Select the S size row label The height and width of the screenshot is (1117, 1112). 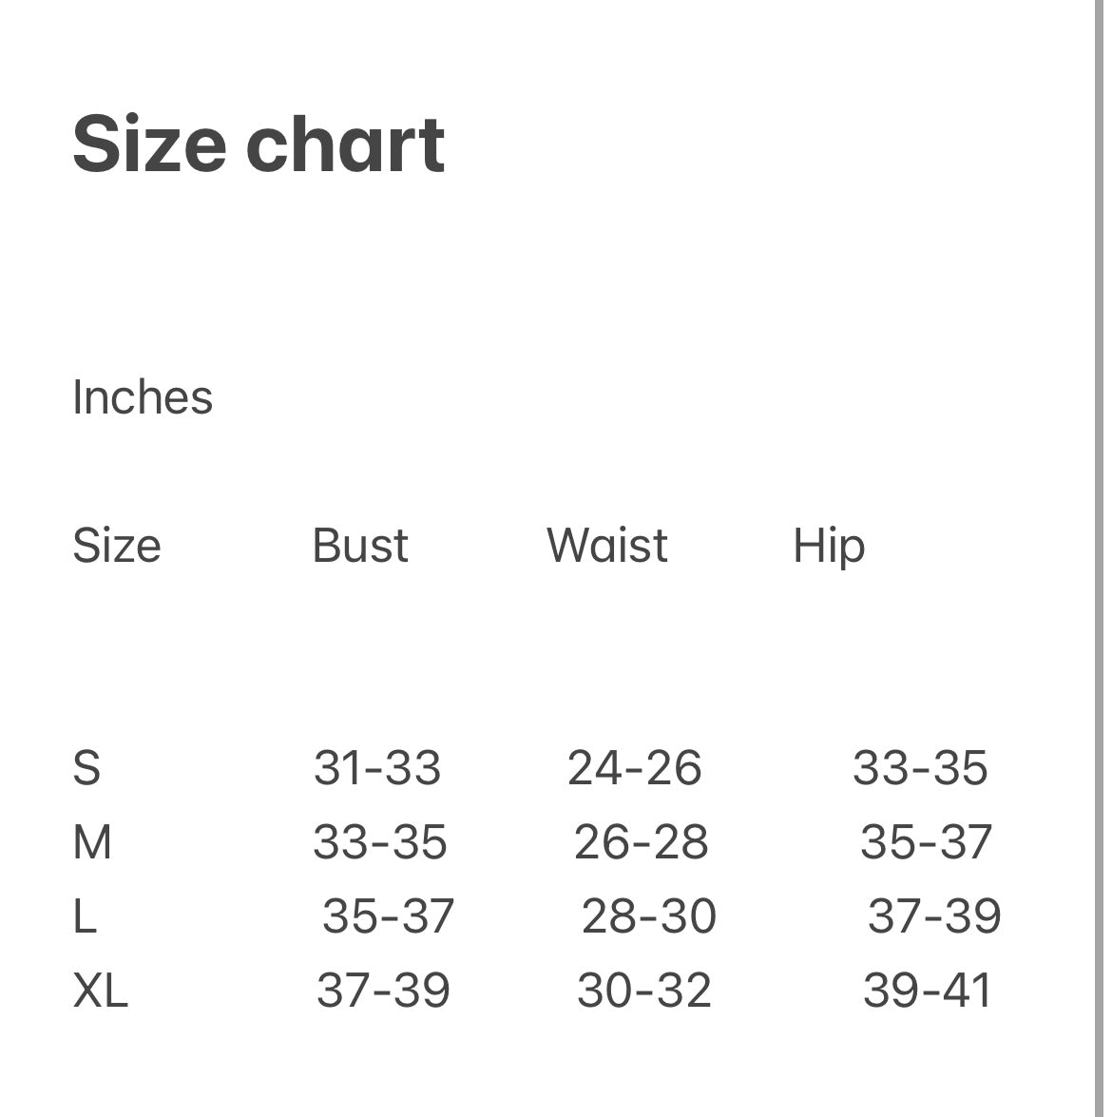[x=86, y=768]
